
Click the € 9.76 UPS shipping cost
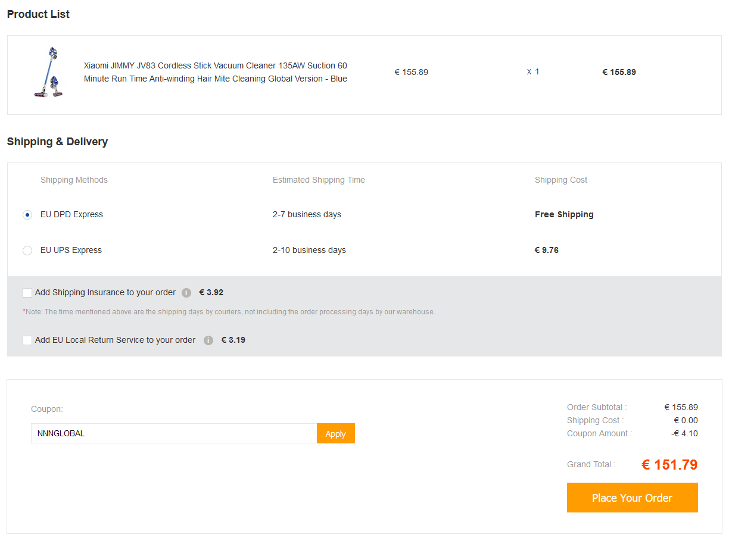pos(547,250)
